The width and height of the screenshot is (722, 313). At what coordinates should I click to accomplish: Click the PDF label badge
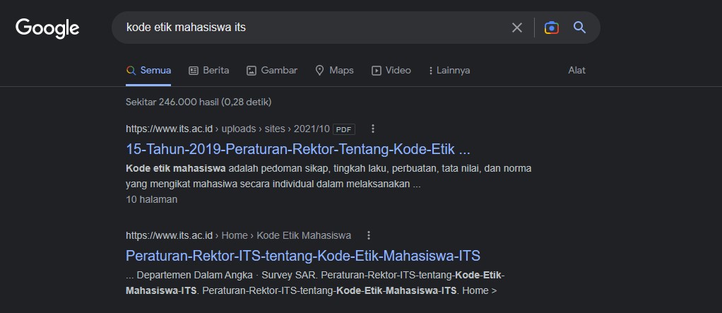344,129
